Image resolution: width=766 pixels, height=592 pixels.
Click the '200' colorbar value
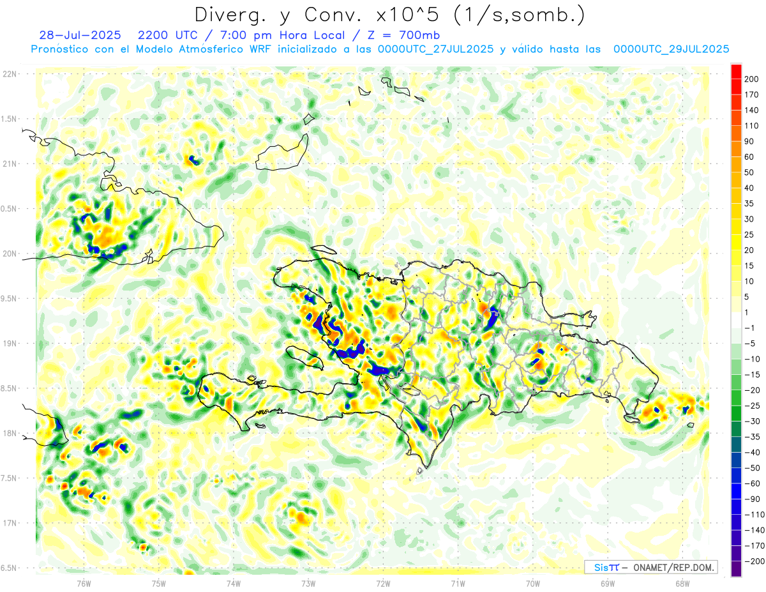pos(751,79)
